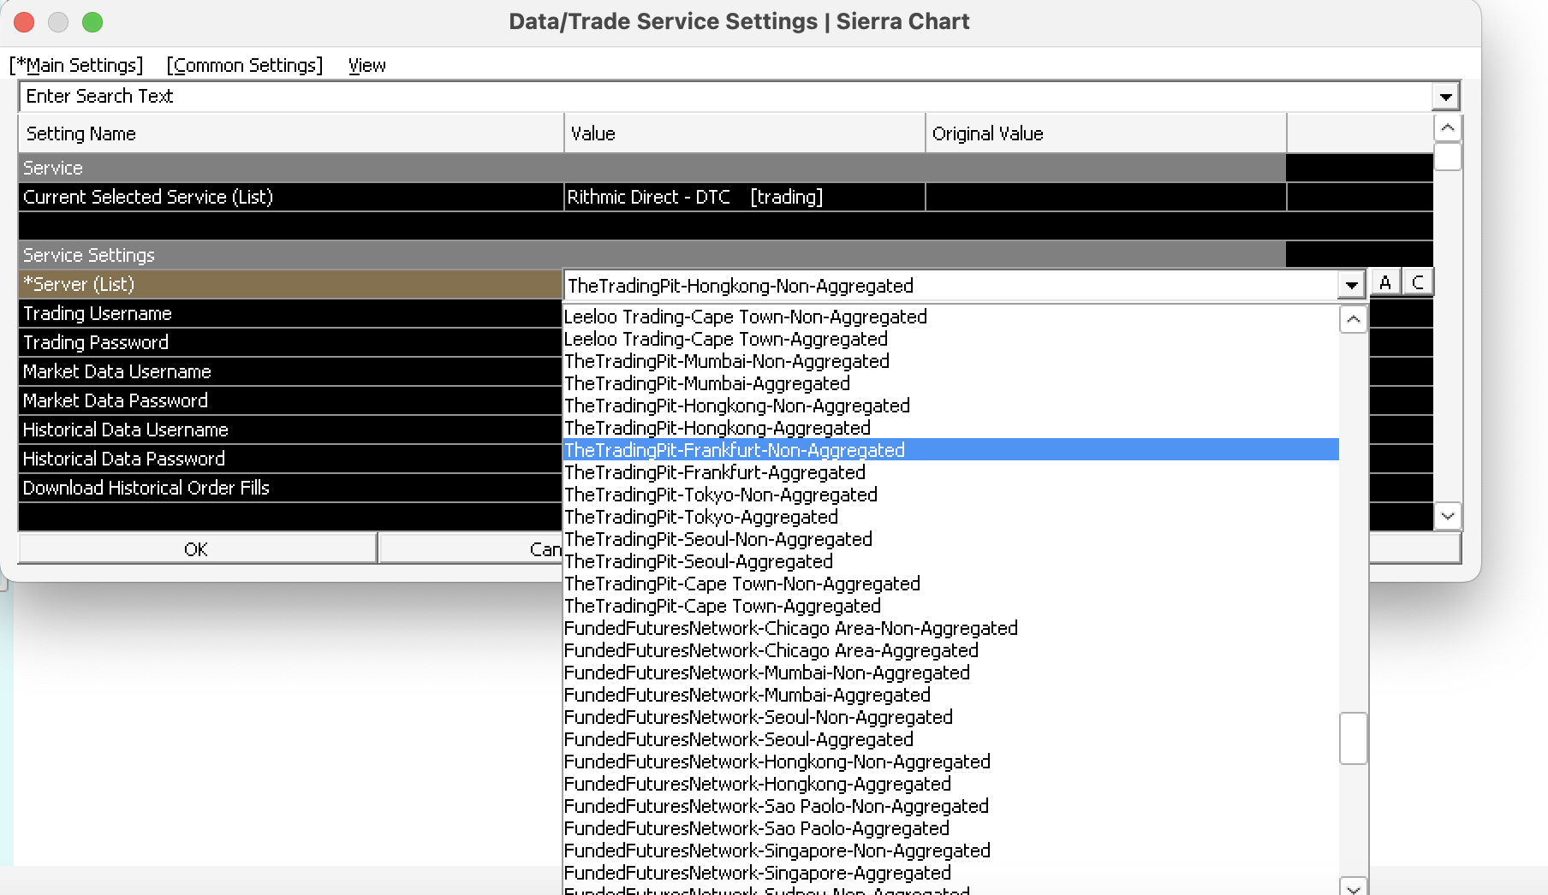This screenshot has height=895, width=1548.
Task: Choose FundedFuturesNetwork-Chicago Area-Non-Aggregated server
Action: click(x=950, y=628)
